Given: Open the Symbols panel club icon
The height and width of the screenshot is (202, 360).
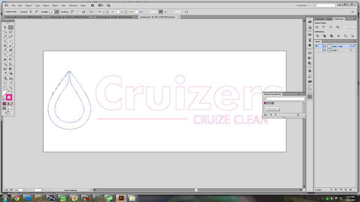Looking at the screenshot, I should [x=310, y=45].
